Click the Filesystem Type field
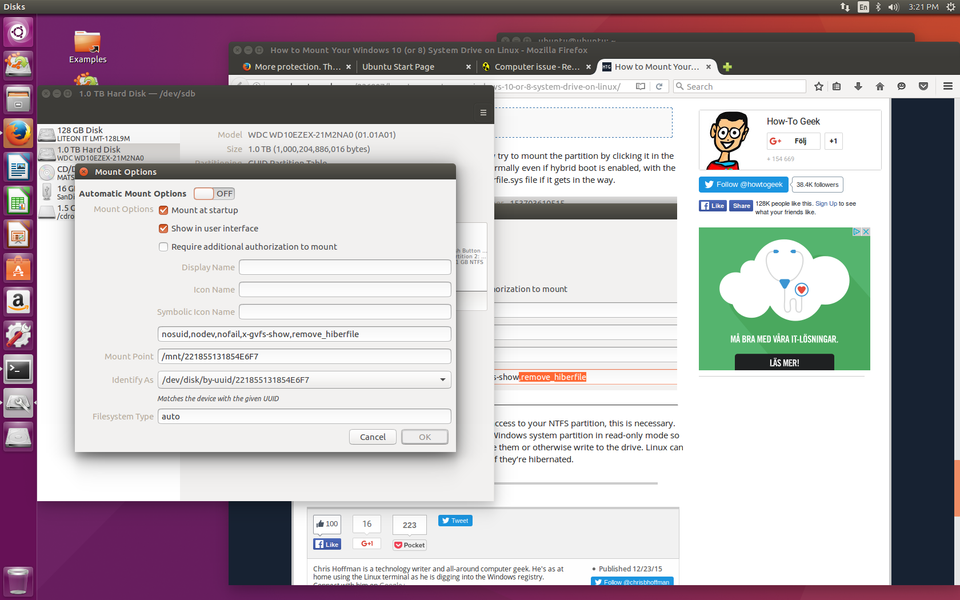Viewport: 960px width, 600px height. [305, 417]
